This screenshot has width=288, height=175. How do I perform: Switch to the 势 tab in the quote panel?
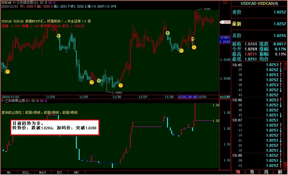tap(252, 172)
